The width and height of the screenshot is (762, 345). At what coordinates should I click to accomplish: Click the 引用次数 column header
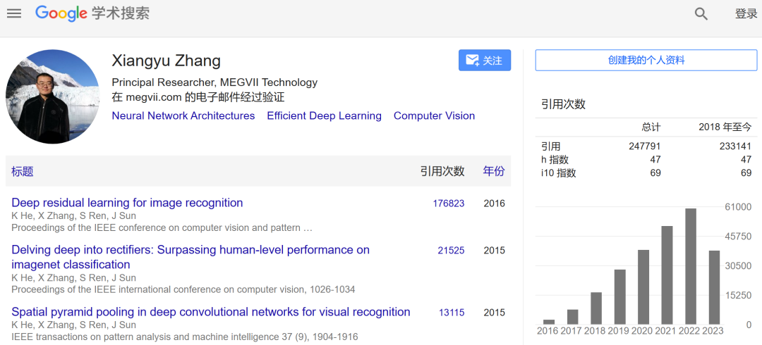tap(442, 171)
